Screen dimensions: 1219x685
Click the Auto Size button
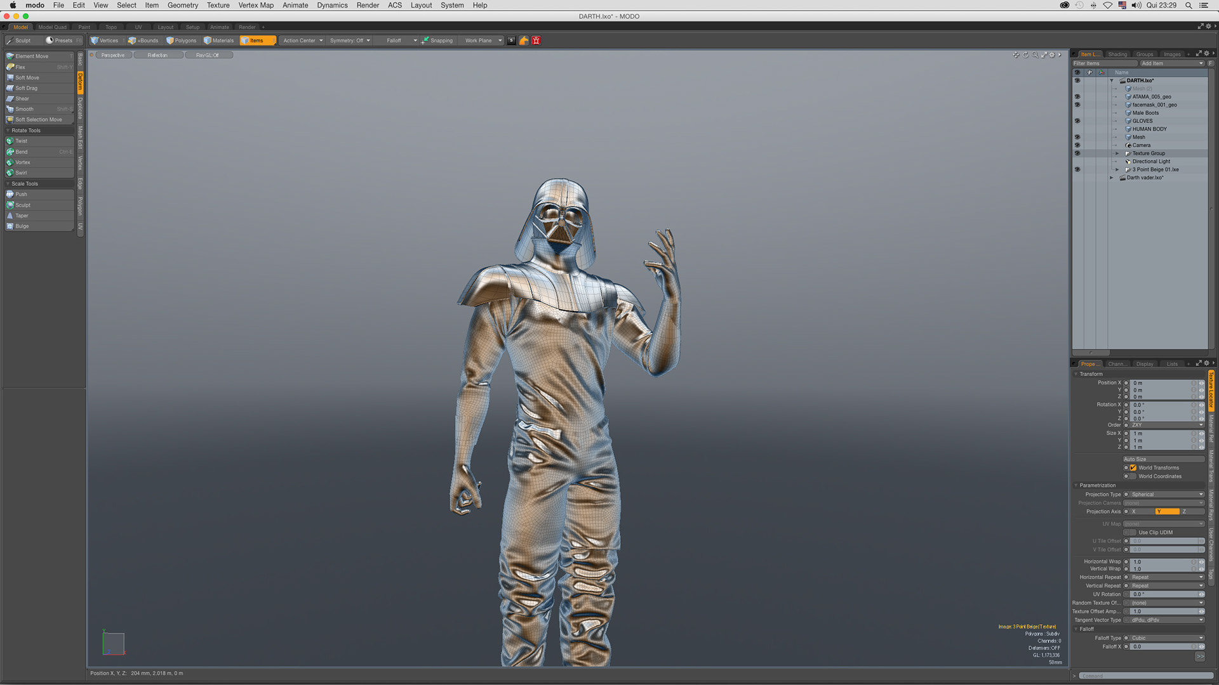[1164, 459]
